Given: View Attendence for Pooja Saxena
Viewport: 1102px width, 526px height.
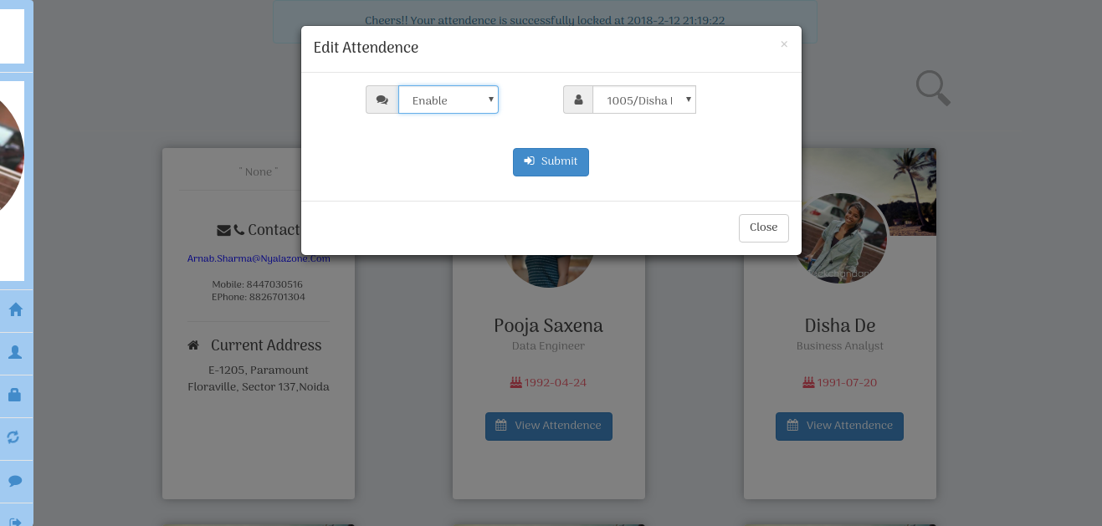Looking at the screenshot, I should pos(549,426).
